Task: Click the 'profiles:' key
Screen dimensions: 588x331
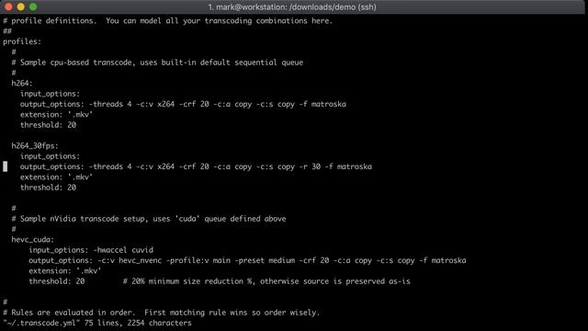Action: 22,41
